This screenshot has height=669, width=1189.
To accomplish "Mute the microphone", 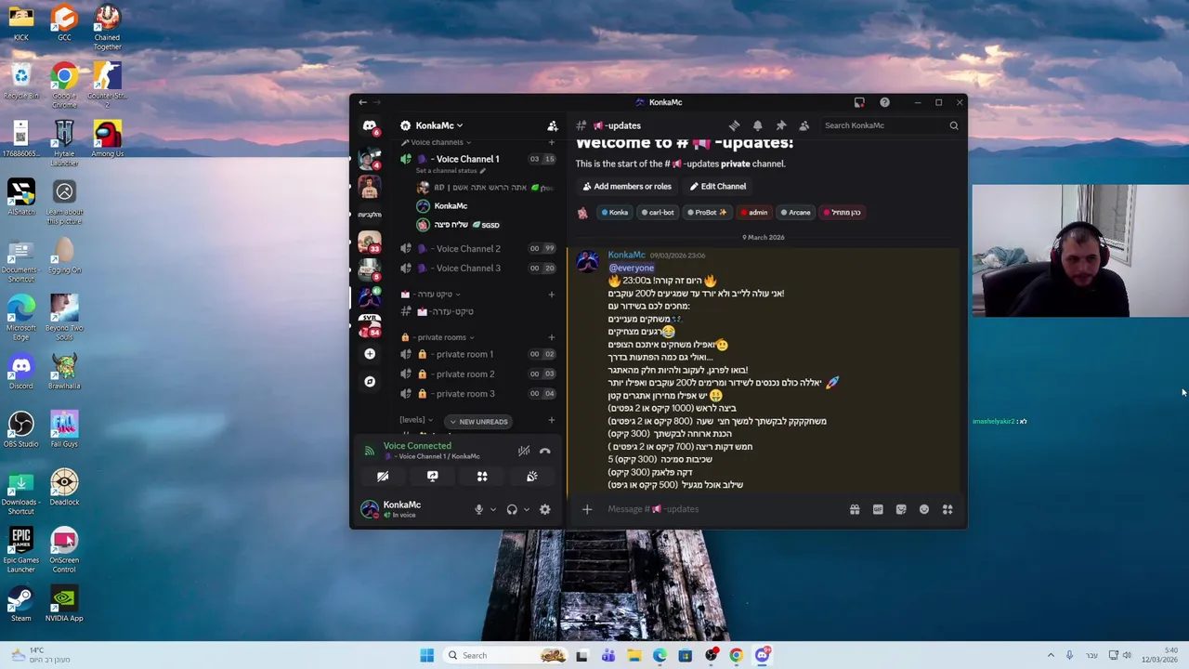I will click(x=478, y=509).
